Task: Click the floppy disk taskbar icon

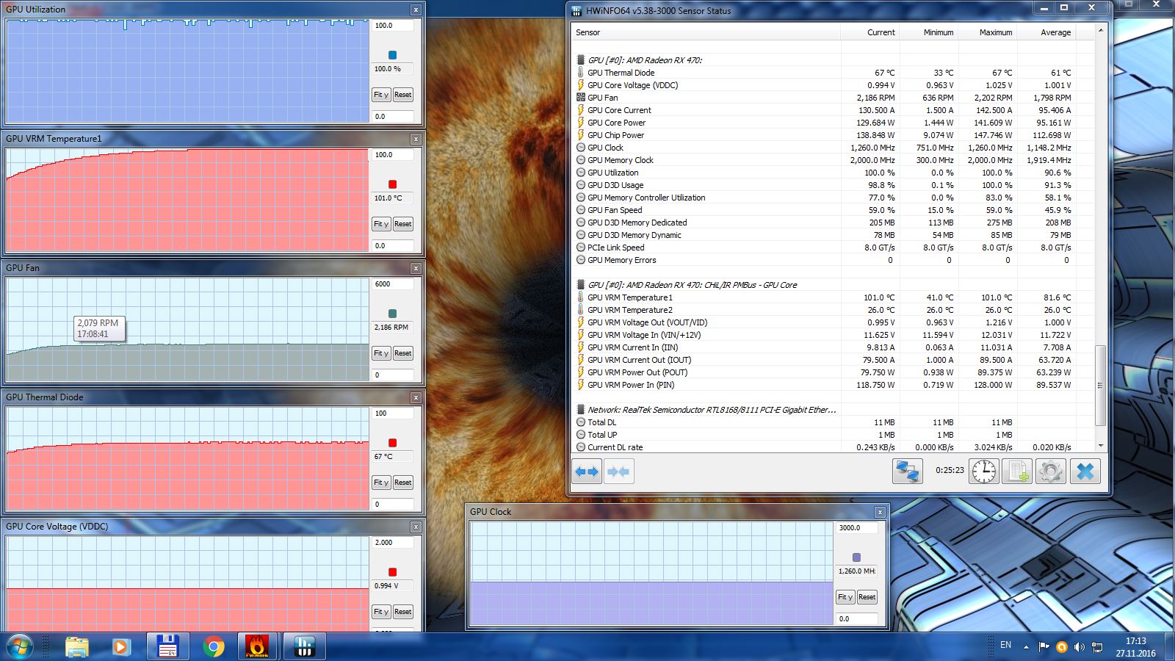Action: coord(167,646)
